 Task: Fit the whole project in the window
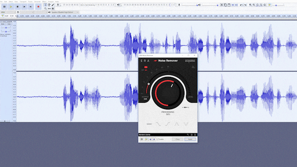pyautogui.click(x=261, y=5)
